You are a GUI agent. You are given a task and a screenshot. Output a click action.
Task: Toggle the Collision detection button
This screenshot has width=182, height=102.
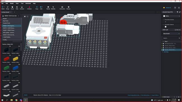click(x=29, y=8)
